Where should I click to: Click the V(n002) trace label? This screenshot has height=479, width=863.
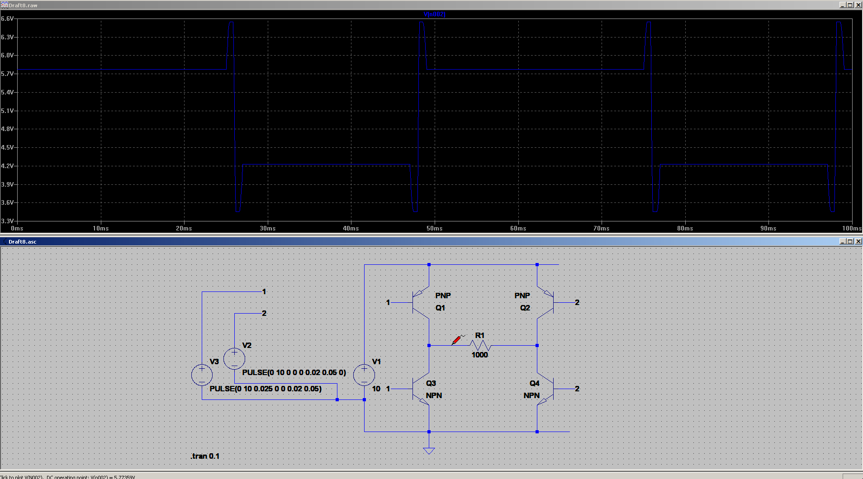[x=434, y=14]
